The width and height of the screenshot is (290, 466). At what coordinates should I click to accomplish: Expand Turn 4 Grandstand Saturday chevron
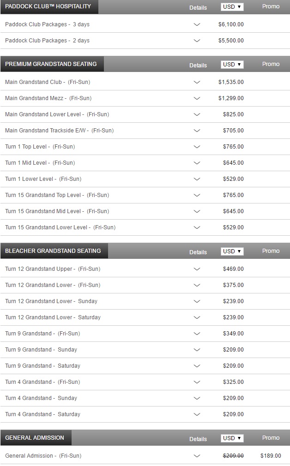click(197, 414)
